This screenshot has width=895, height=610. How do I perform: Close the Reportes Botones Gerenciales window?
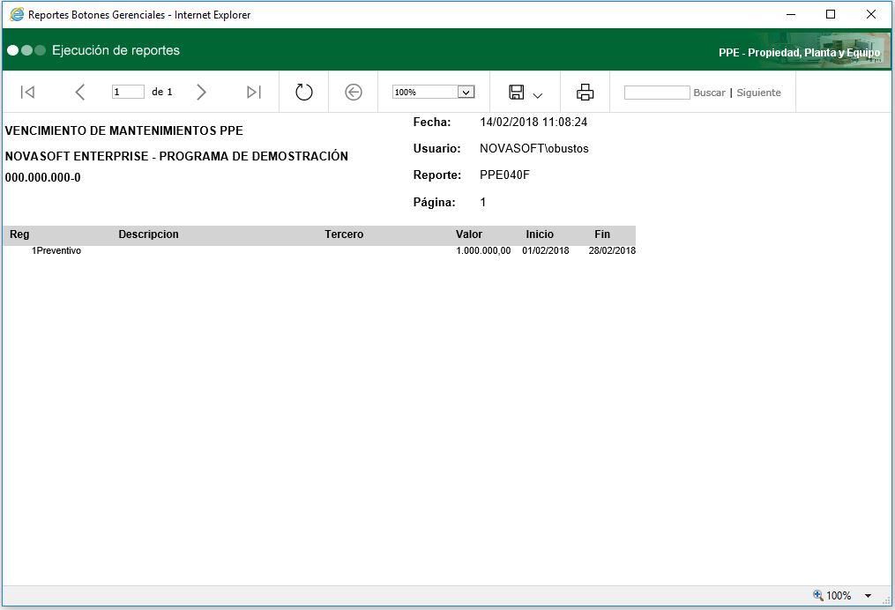coord(871,14)
